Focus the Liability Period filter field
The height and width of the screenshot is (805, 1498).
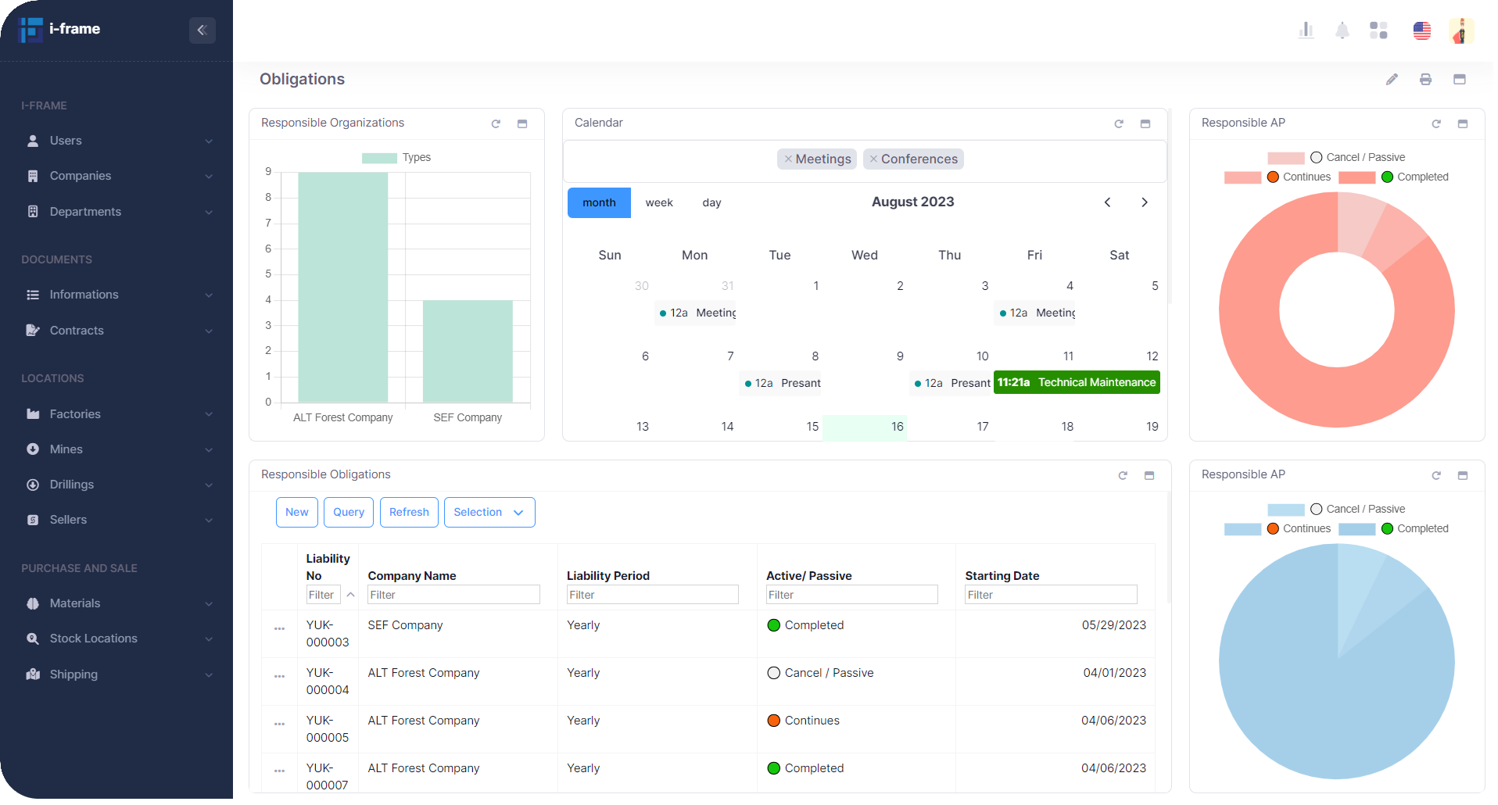[653, 596]
